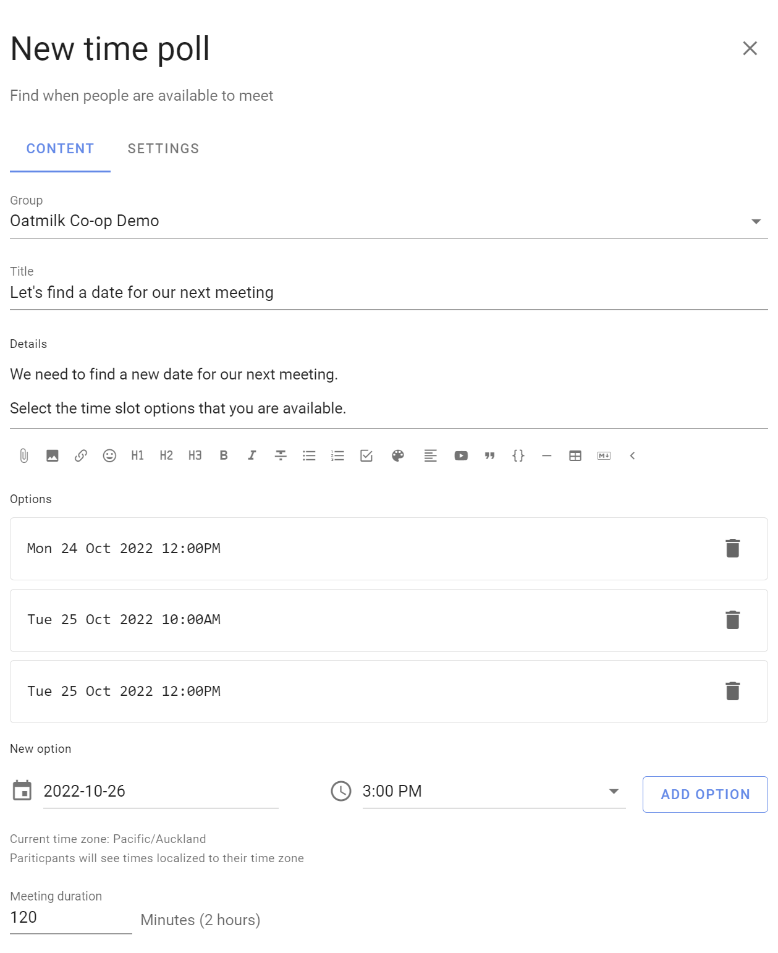Insert an image using the image icon
This screenshot has width=778, height=953.
(53, 455)
